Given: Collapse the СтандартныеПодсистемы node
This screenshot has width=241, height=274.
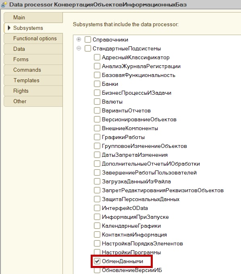Looking at the screenshot, I should coord(79,48).
